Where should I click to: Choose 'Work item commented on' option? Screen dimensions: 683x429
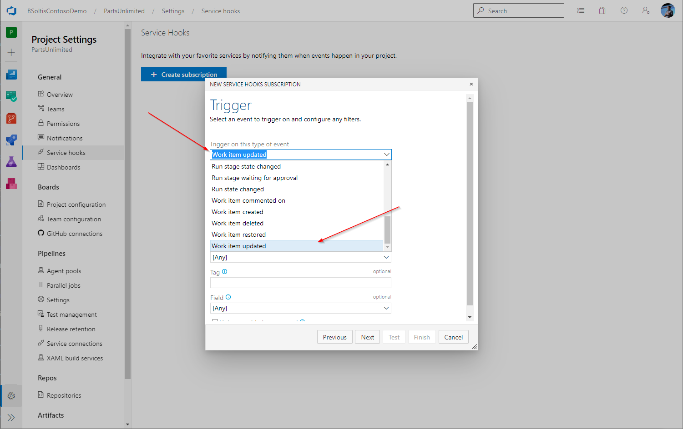click(248, 200)
